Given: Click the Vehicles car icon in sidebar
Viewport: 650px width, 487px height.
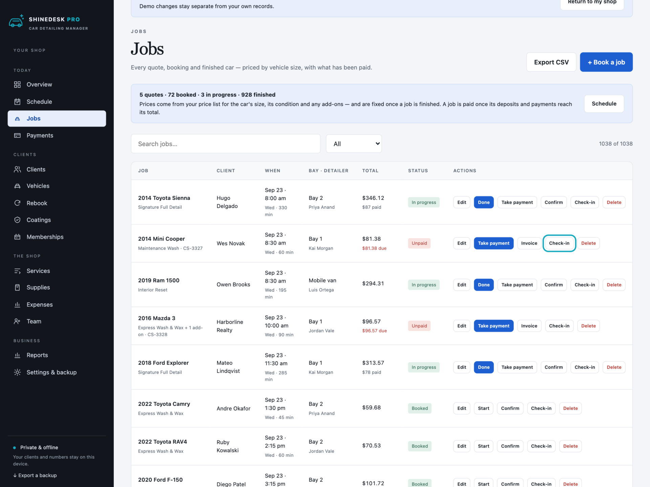Looking at the screenshot, I should [x=17, y=186].
